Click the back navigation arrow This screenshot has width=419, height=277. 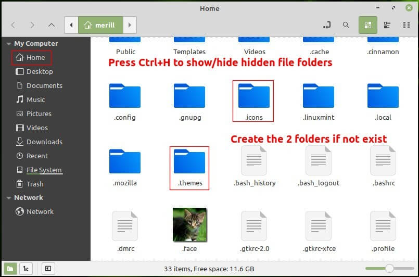[14, 24]
